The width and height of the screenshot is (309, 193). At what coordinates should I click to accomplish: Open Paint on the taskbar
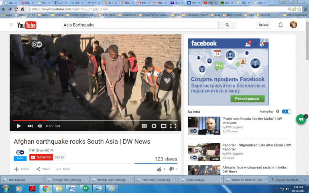(112, 189)
